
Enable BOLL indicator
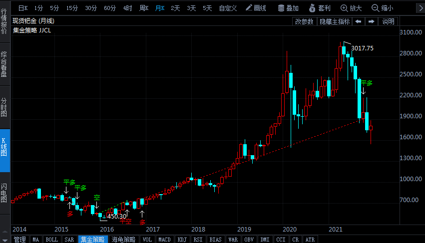pyautogui.click(x=51, y=240)
